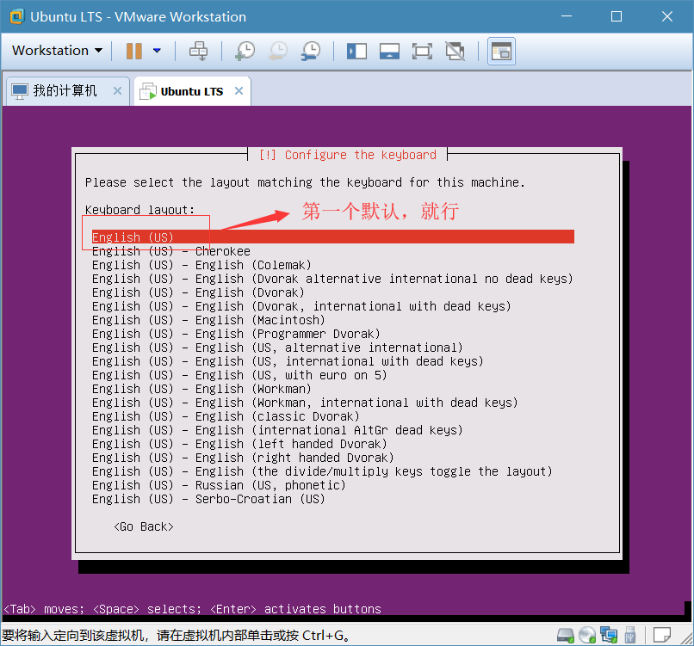Click the hard disk status icon
This screenshot has height=646, width=694.
[566, 635]
